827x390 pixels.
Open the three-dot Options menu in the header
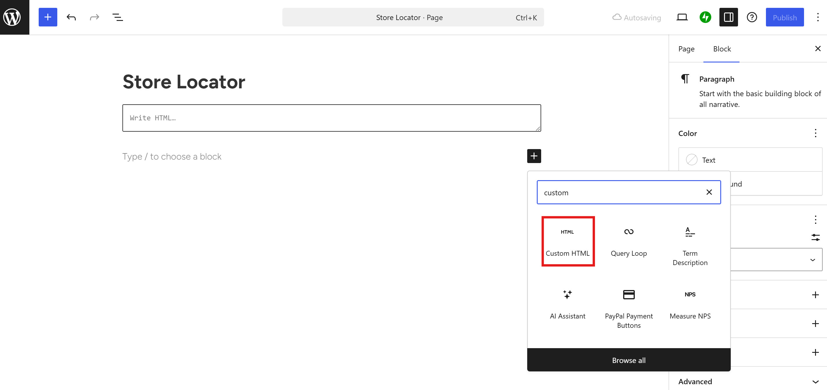pyautogui.click(x=818, y=17)
